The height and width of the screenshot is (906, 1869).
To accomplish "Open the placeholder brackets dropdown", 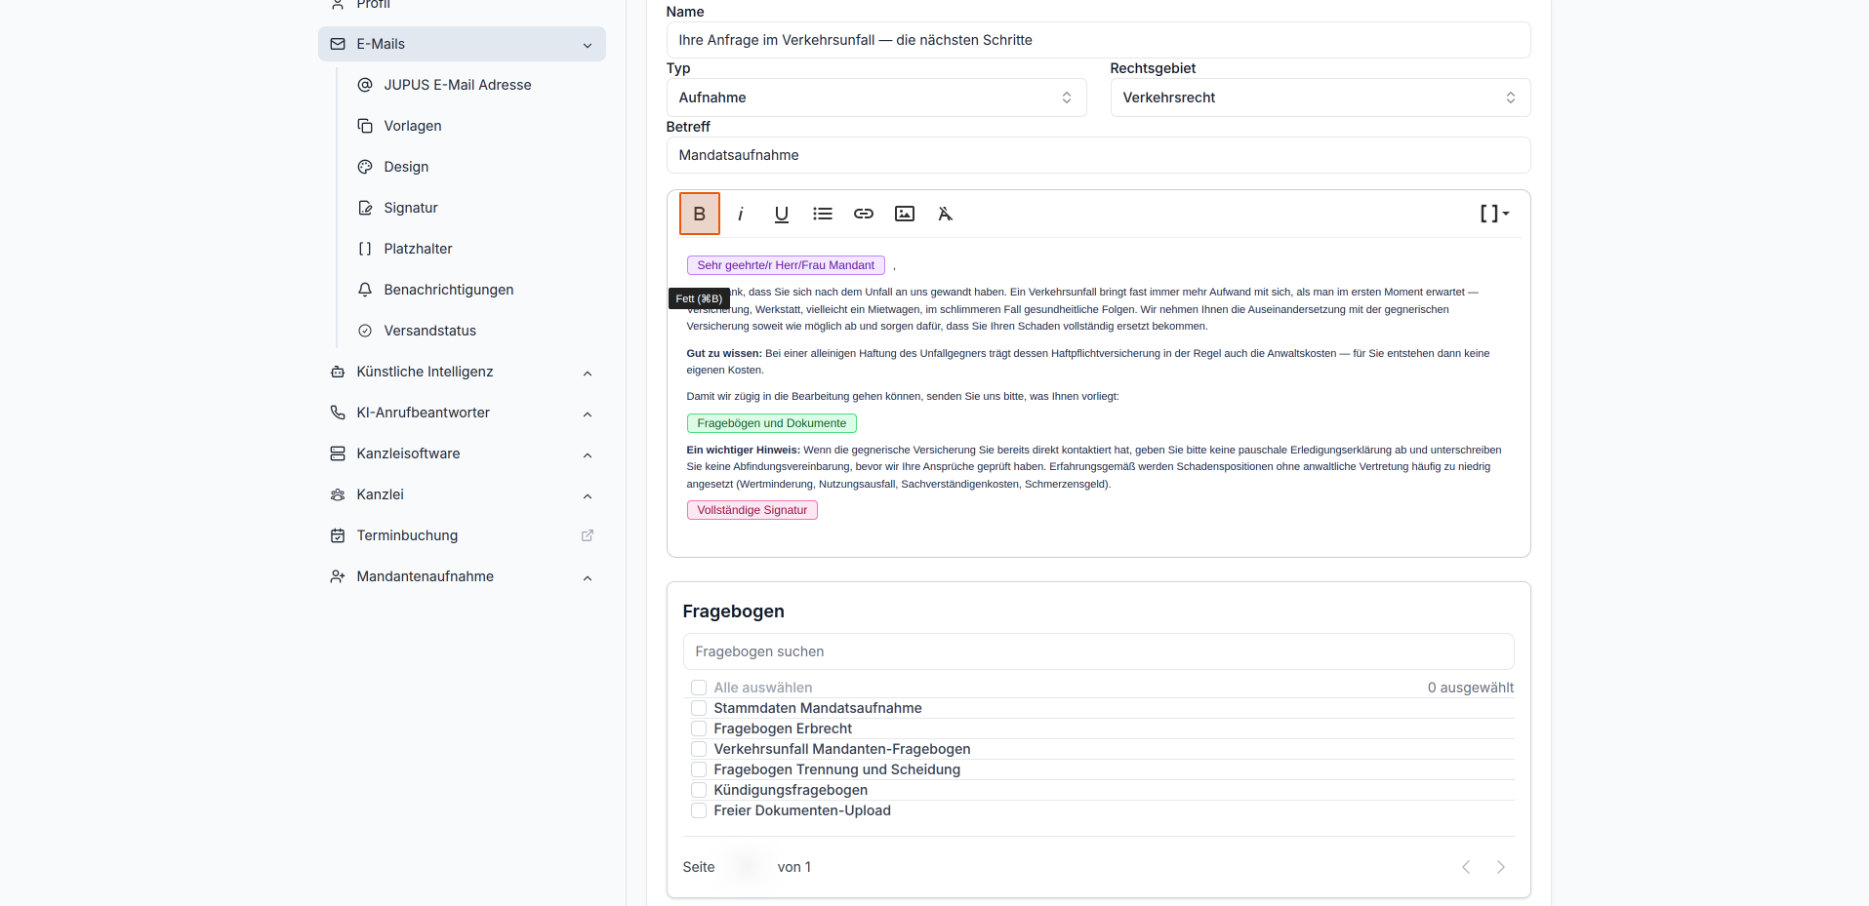I will pyautogui.click(x=1494, y=214).
